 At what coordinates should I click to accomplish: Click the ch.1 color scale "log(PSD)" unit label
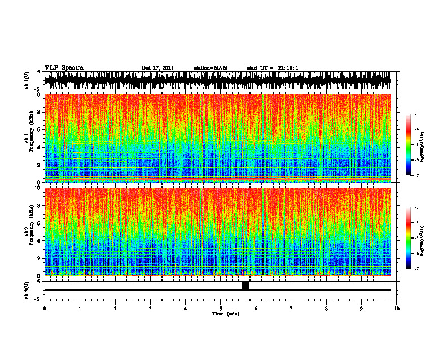(423, 147)
